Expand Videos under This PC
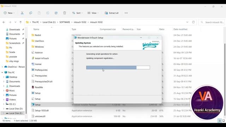 click(4, 99)
